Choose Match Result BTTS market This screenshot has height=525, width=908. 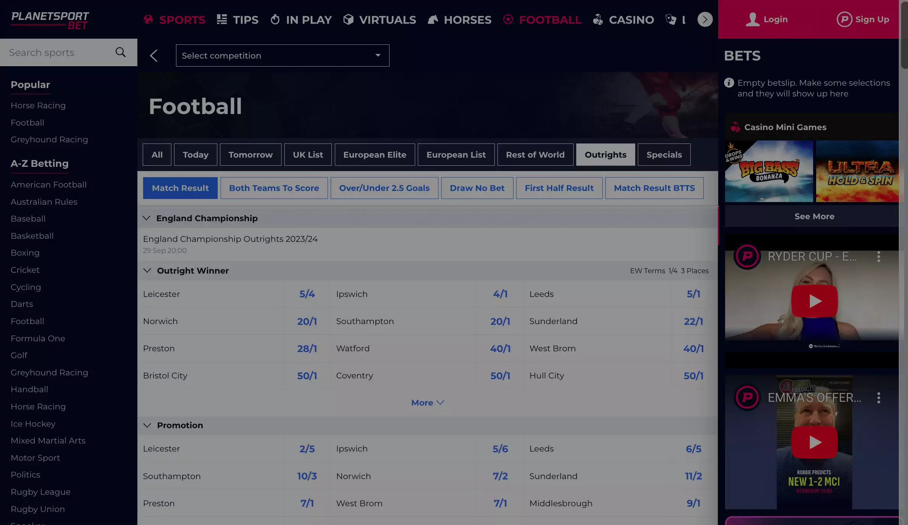pos(654,188)
